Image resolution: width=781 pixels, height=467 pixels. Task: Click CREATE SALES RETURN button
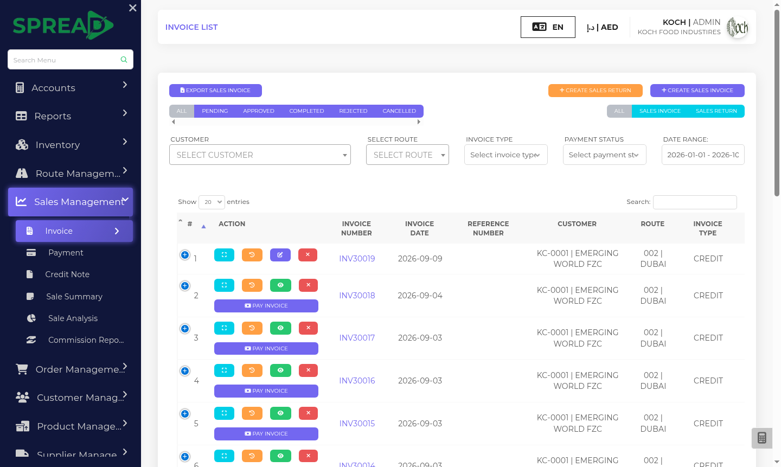click(x=596, y=91)
